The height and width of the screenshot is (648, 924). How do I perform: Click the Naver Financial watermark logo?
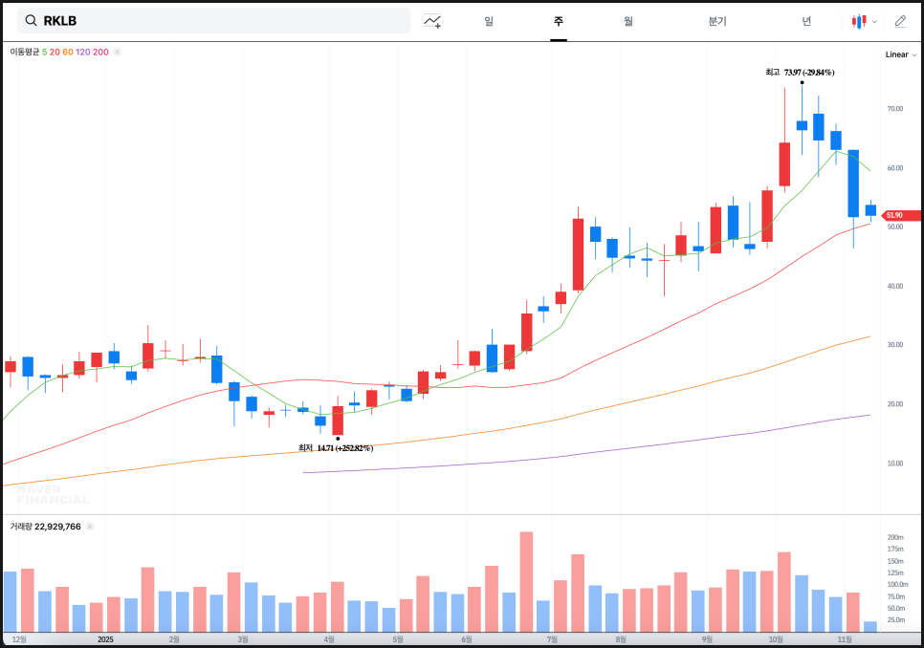pos(53,494)
